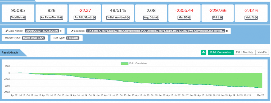Screen dimensions: 271x103
Task: Remove the Date Range filter
Action: click(x=61, y=31)
